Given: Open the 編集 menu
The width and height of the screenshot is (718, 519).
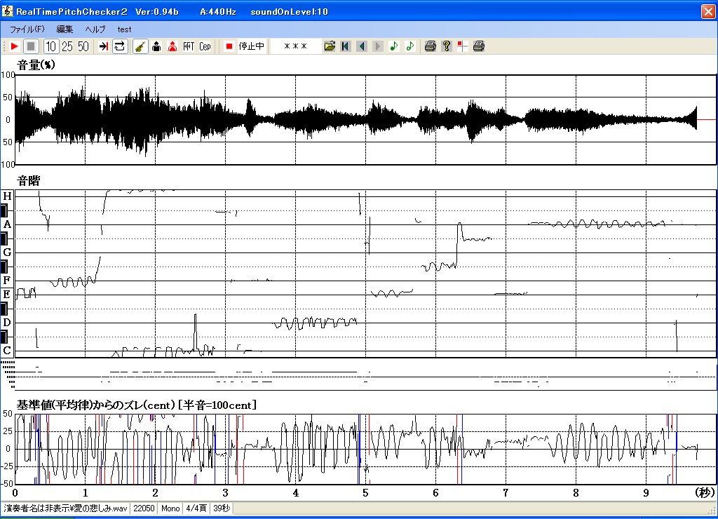Looking at the screenshot, I should coord(65,29).
